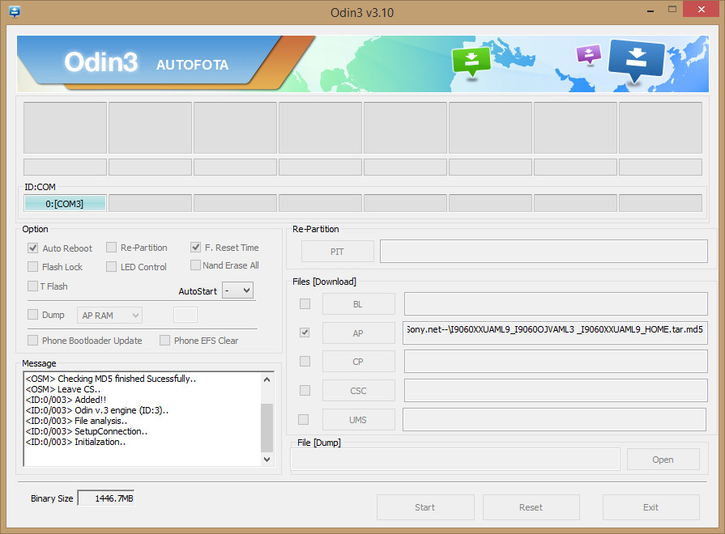Click the File Dump path field
Image resolution: width=725 pixels, height=534 pixels.
(x=455, y=460)
